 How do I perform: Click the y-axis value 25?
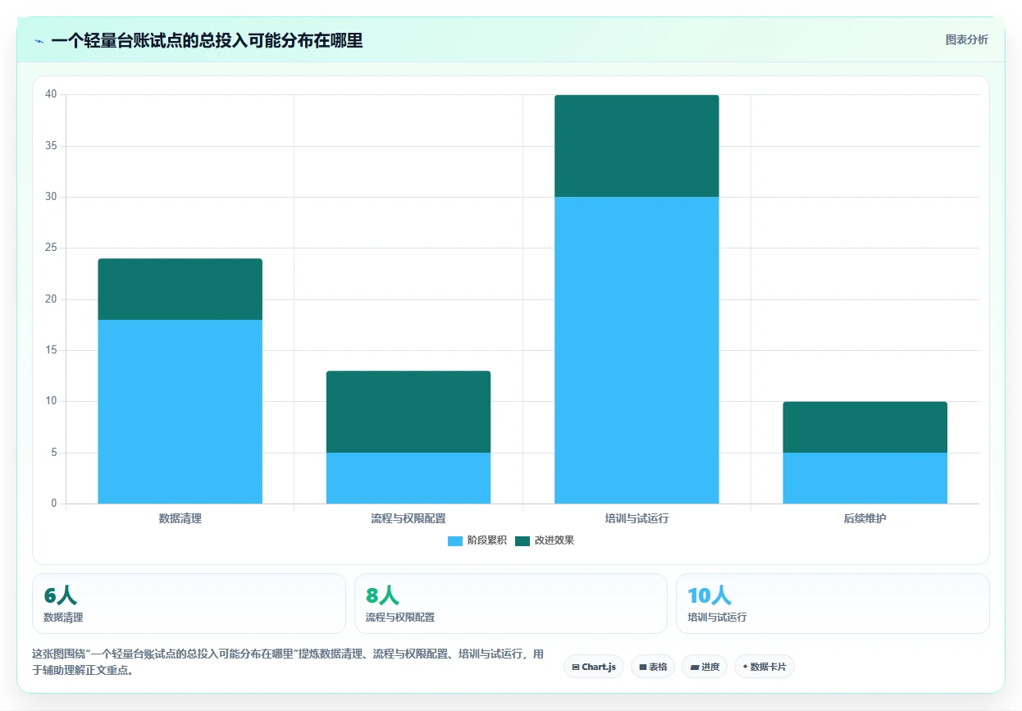tap(51, 248)
